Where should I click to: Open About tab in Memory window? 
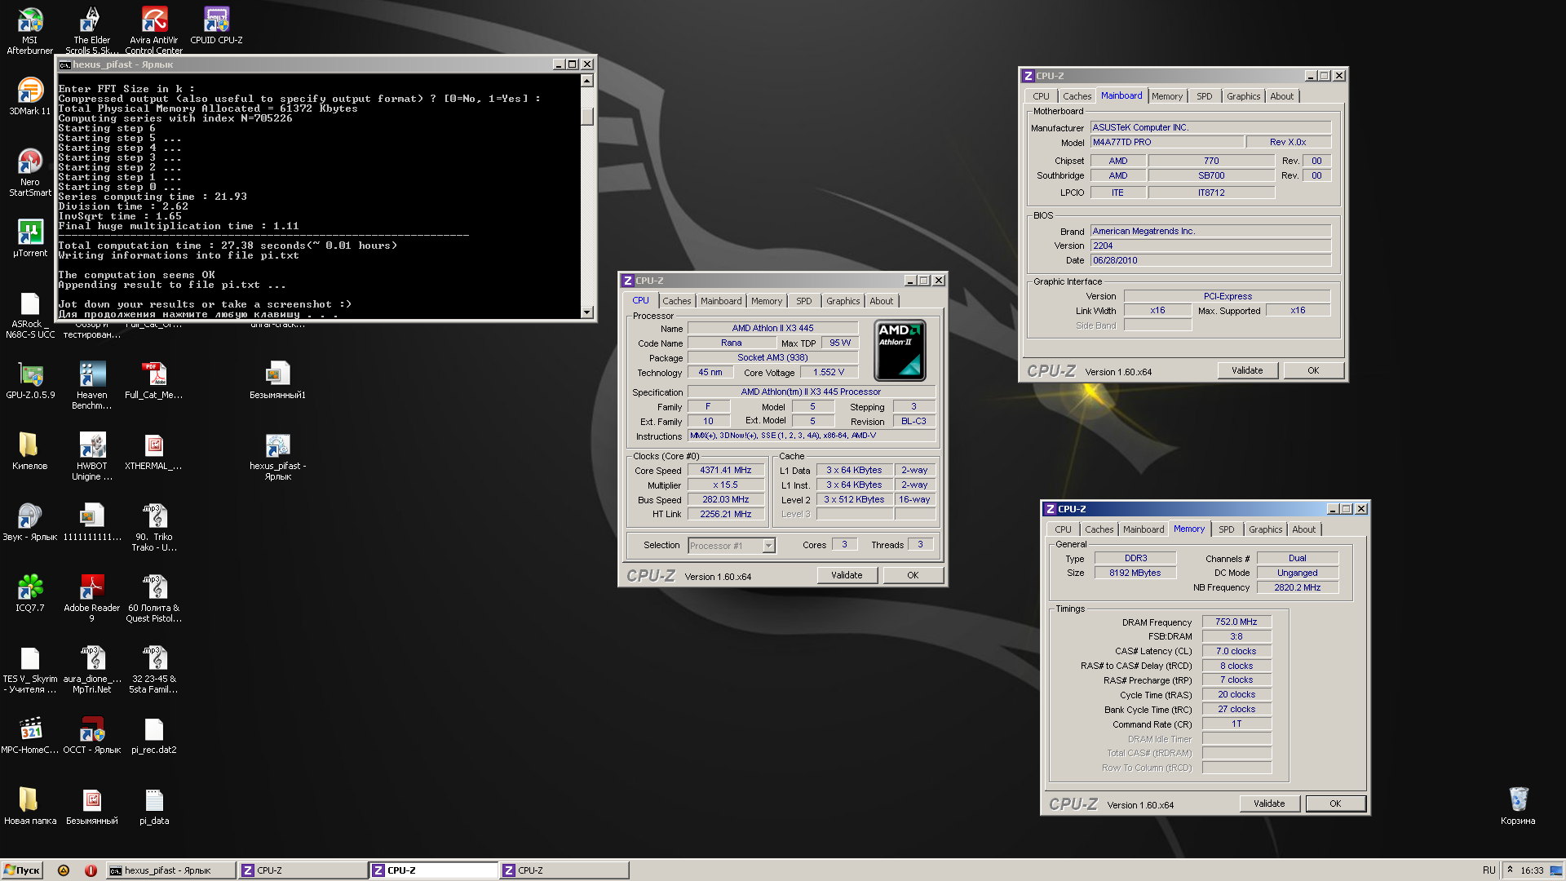pyautogui.click(x=1303, y=529)
